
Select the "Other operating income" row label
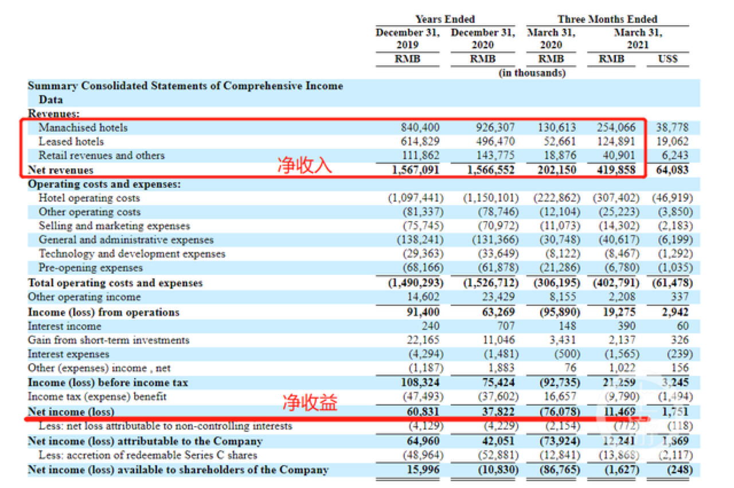(84, 297)
